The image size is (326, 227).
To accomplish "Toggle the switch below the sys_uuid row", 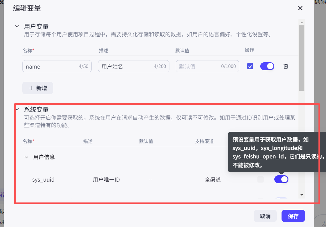I will [x=281, y=198].
